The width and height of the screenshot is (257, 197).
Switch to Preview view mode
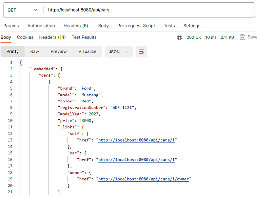pos(59,51)
